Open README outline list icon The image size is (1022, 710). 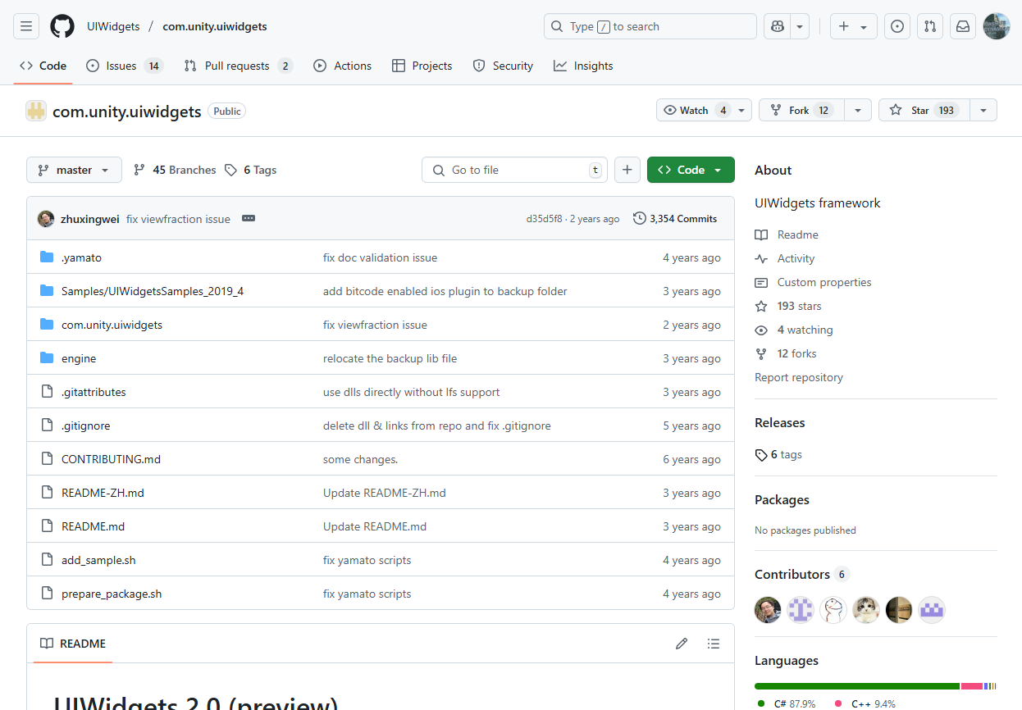tap(714, 644)
